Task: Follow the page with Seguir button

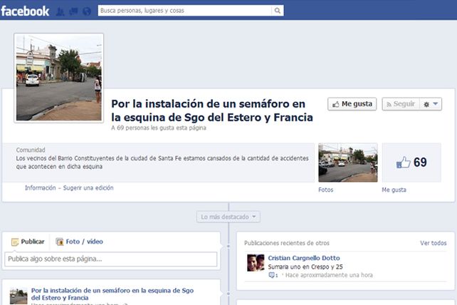Action: click(401, 104)
